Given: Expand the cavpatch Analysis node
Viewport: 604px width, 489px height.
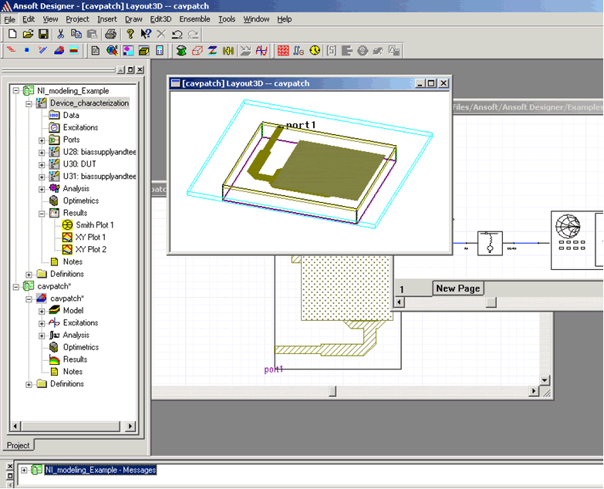Looking at the screenshot, I should (x=42, y=336).
